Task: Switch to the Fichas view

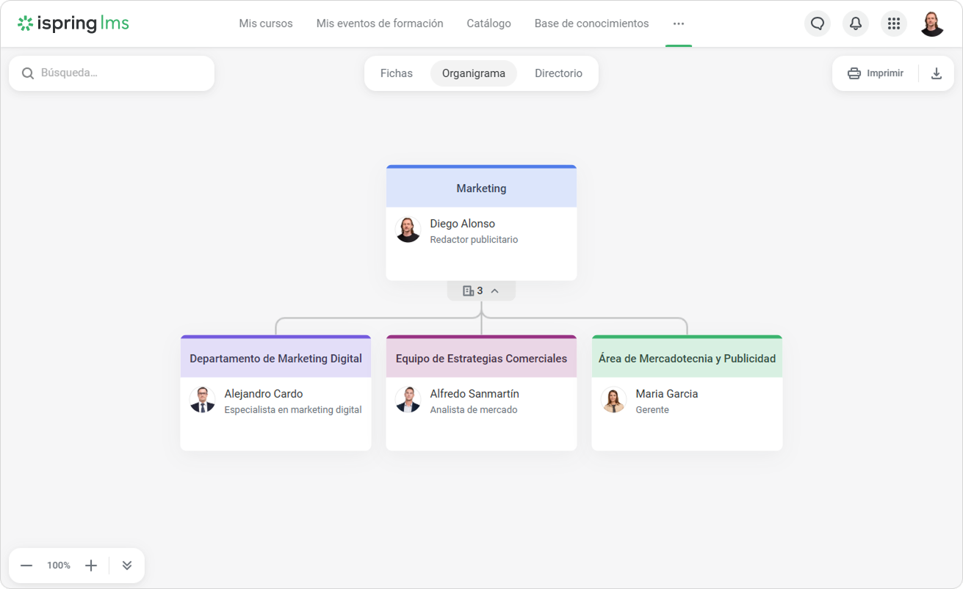Action: [396, 73]
